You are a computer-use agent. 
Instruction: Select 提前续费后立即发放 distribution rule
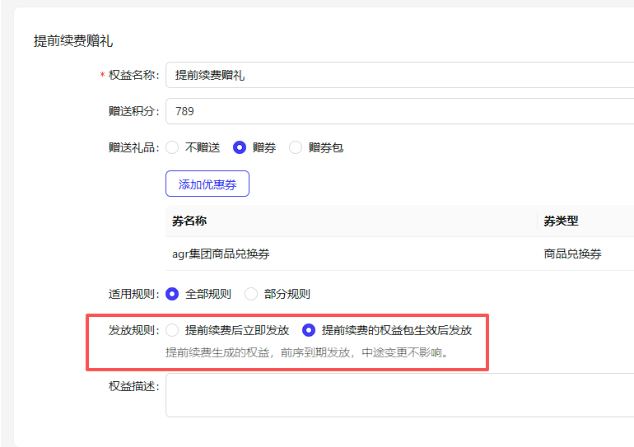click(172, 330)
